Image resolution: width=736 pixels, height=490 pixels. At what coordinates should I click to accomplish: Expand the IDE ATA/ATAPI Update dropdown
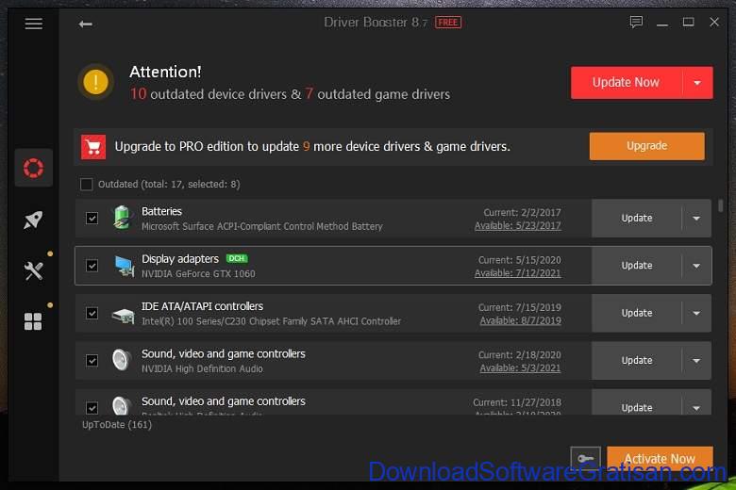click(x=696, y=313)
